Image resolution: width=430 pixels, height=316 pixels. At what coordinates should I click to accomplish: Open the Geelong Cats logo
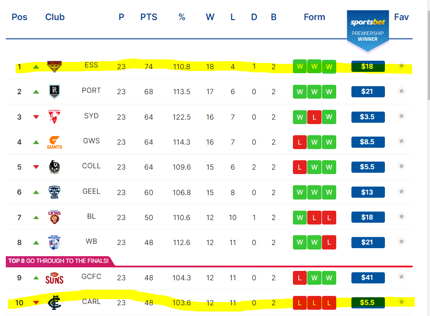tap(54, 192)
